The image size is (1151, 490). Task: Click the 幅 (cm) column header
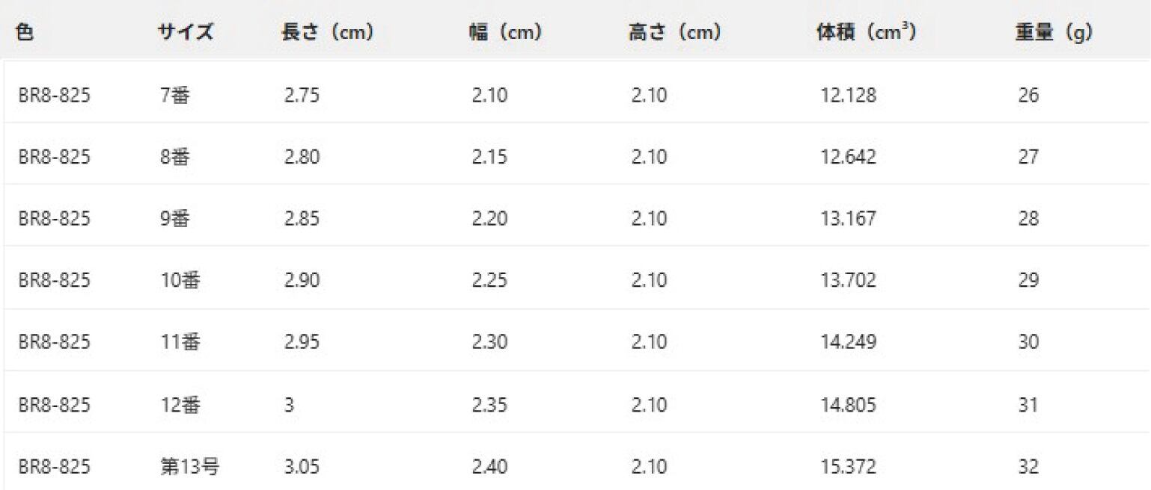pyautogui.click(x=505, y=33)
